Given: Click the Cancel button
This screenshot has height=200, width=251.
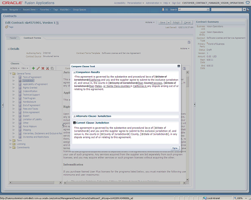Looking at the screenshot, I should (x=187, y=23).
